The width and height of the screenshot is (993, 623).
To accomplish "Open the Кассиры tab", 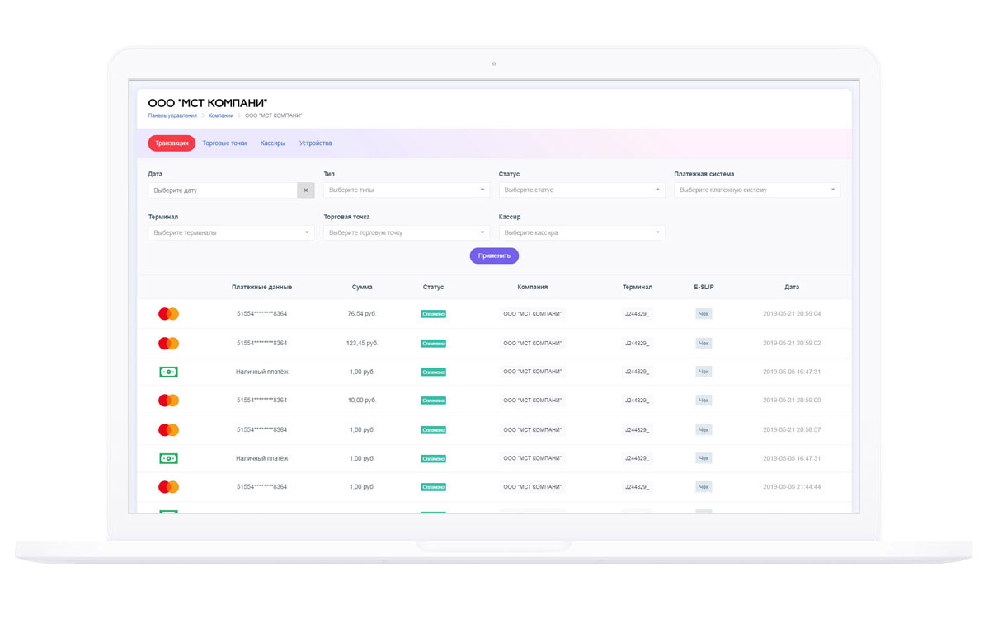I will 273,143.
